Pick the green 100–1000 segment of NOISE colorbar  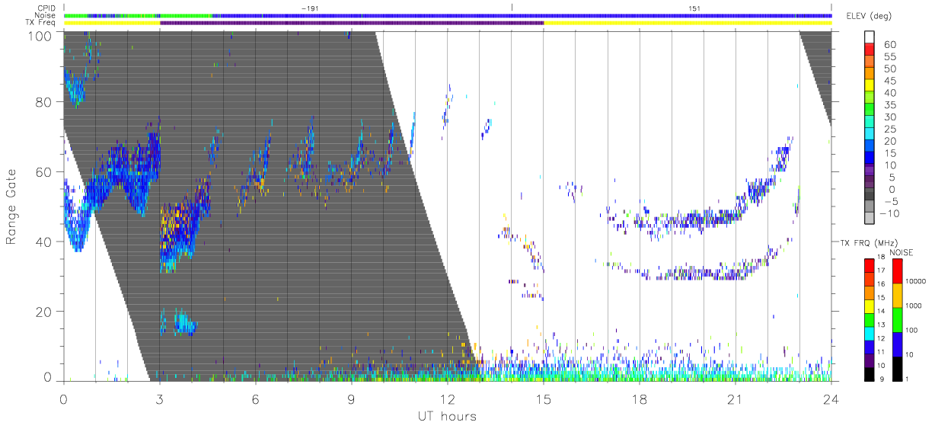pos(897,320)
